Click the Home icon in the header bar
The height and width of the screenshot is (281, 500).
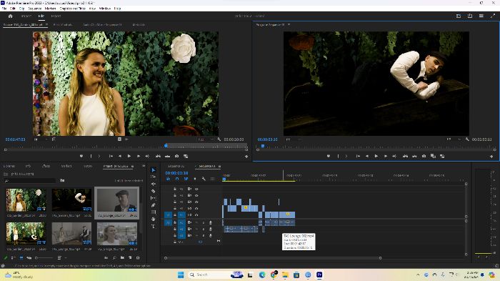tap(10, 16)
